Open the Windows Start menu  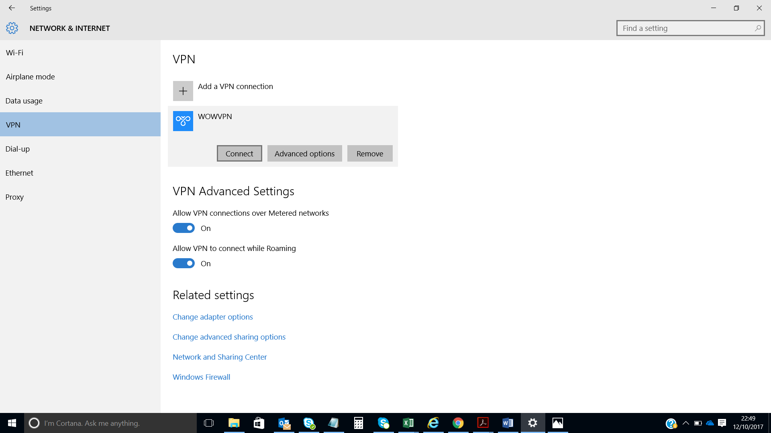[12, 423]
